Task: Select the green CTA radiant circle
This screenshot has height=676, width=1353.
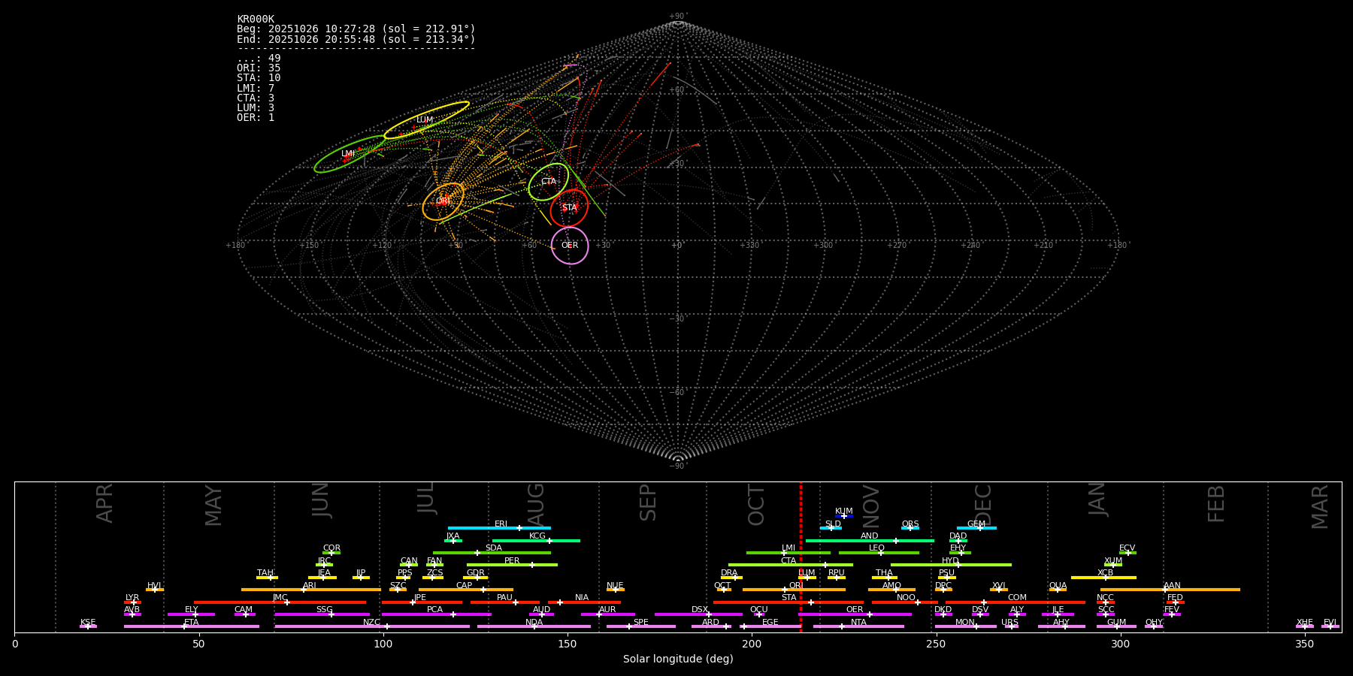Action: 549,182
